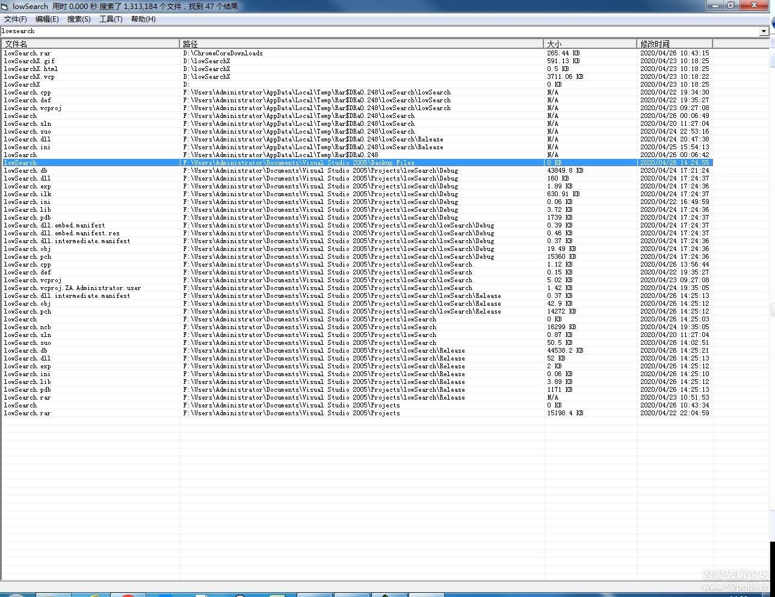The width and height of the screenshot is (775, 597).
Task: Click modified time '2020/04/24 17:21:24'
Action: [x=675, y=170]
